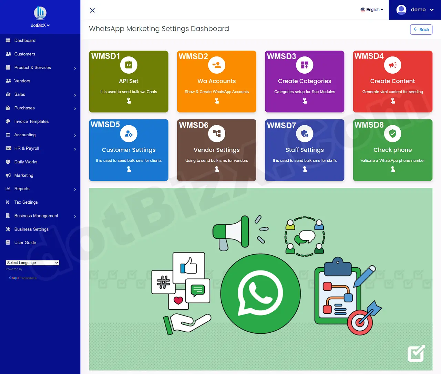
Task: Select the Dashboard sidebar icon
Action: tap(8, 41)
